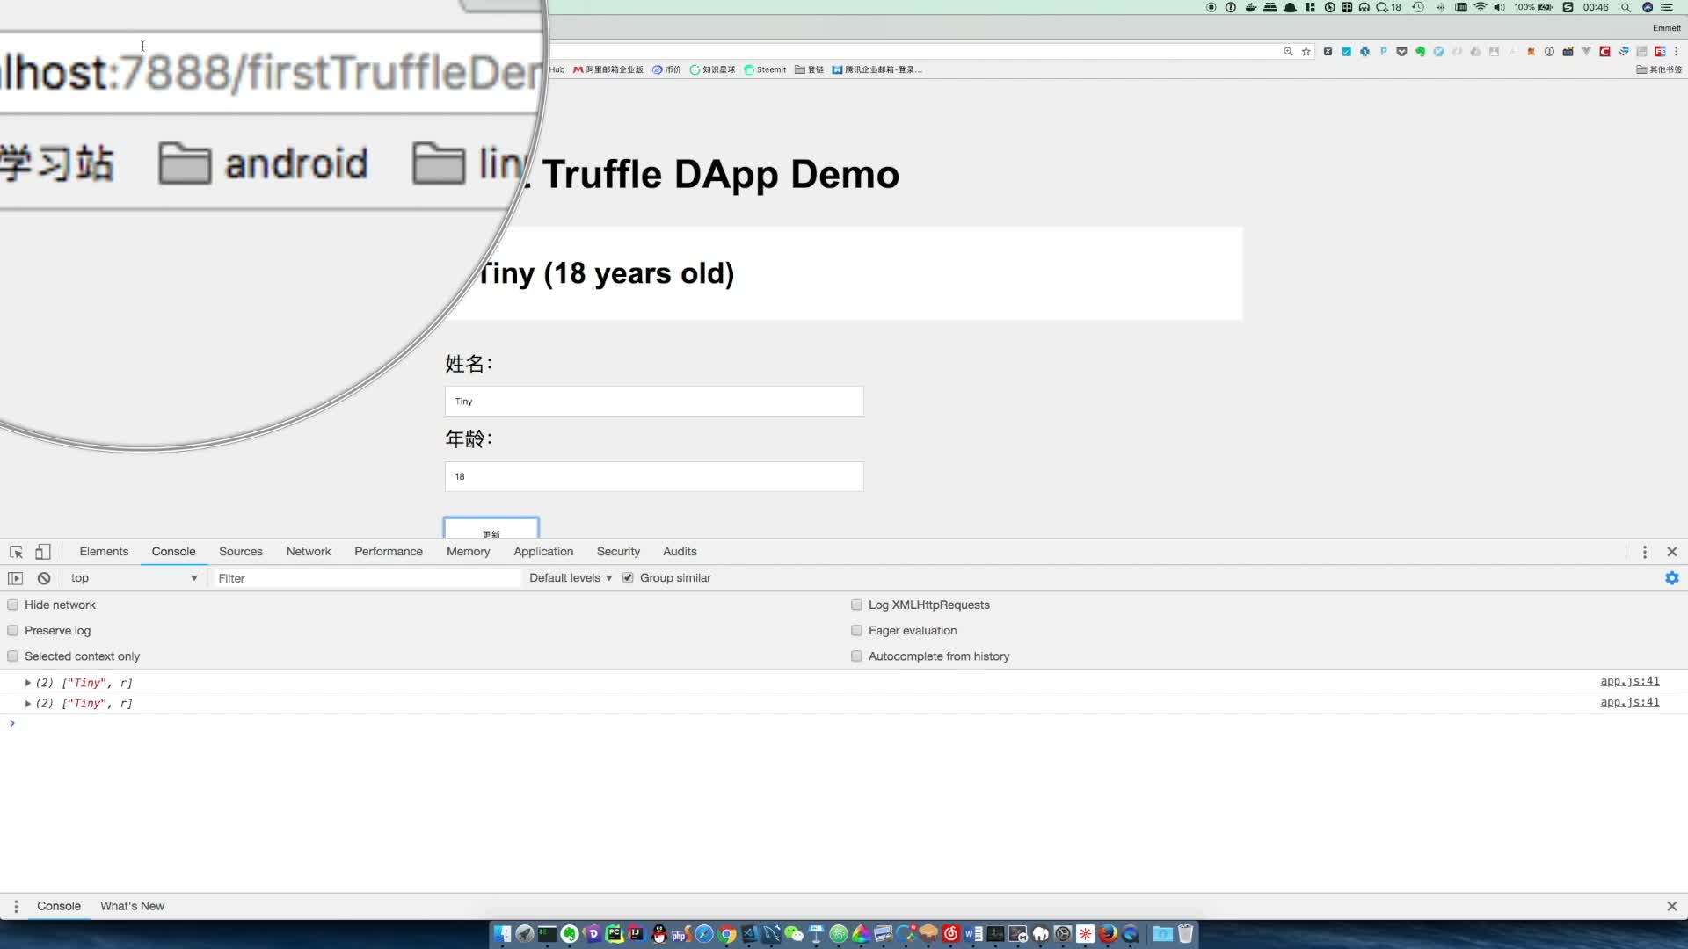Screen dimensions: 1688x949
Task: Clear the console with the ban icon
Action: coord(44,578)
